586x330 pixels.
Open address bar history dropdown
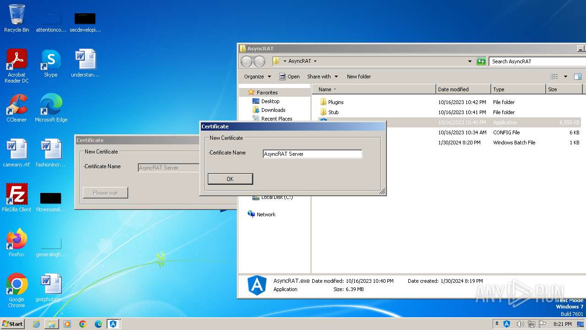[470, 61]
